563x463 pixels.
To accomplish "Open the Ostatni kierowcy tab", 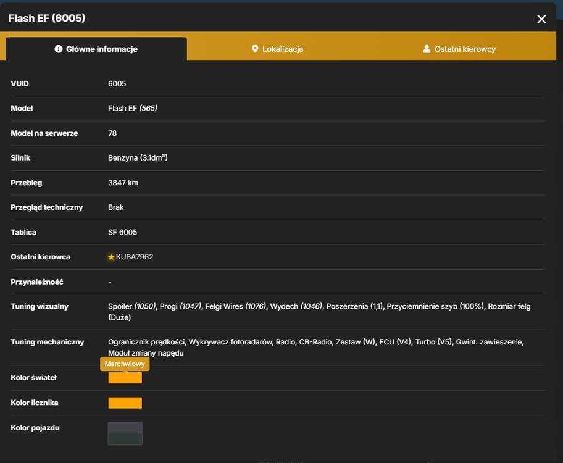I will [459, 49].
